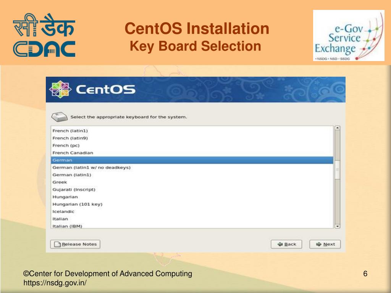391x293 pixels.
Task: Click the e-Gov Service Exchange logo
Action: 349,35
